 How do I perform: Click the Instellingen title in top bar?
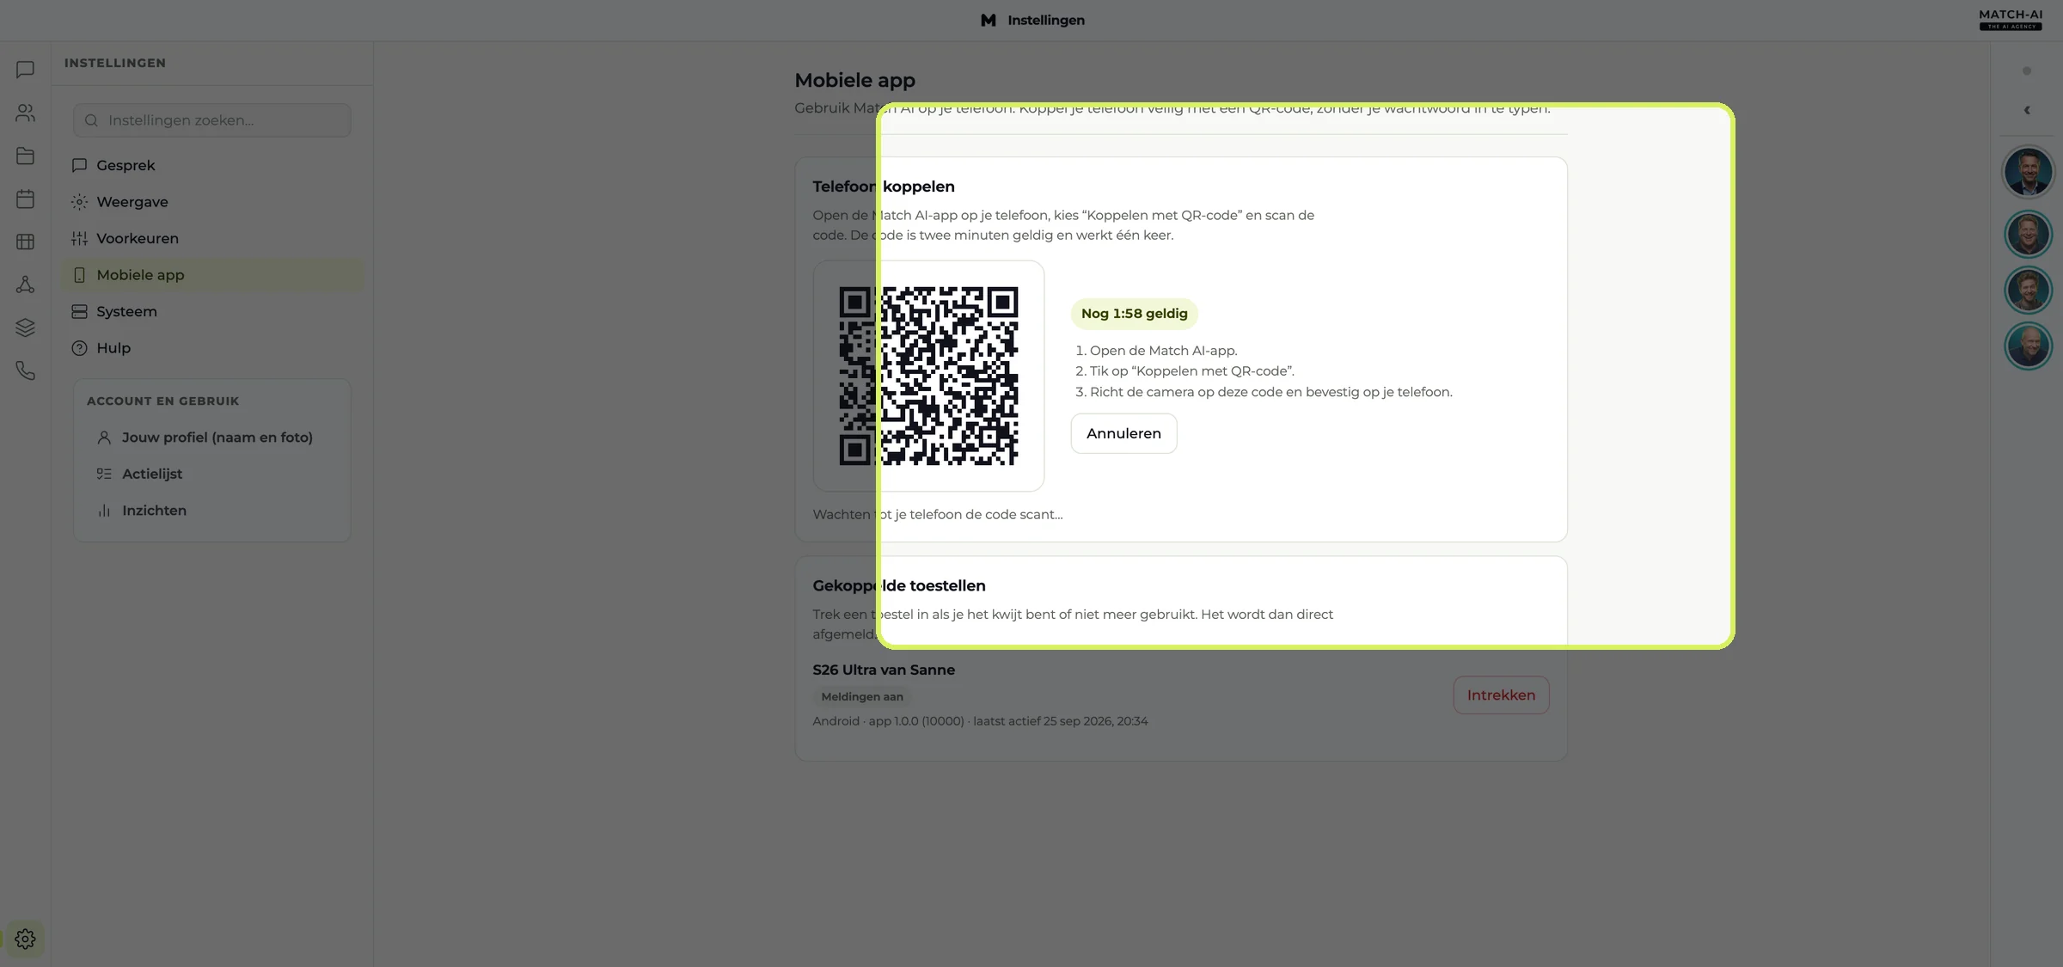pyautogui.click(x=1046, y=20)
